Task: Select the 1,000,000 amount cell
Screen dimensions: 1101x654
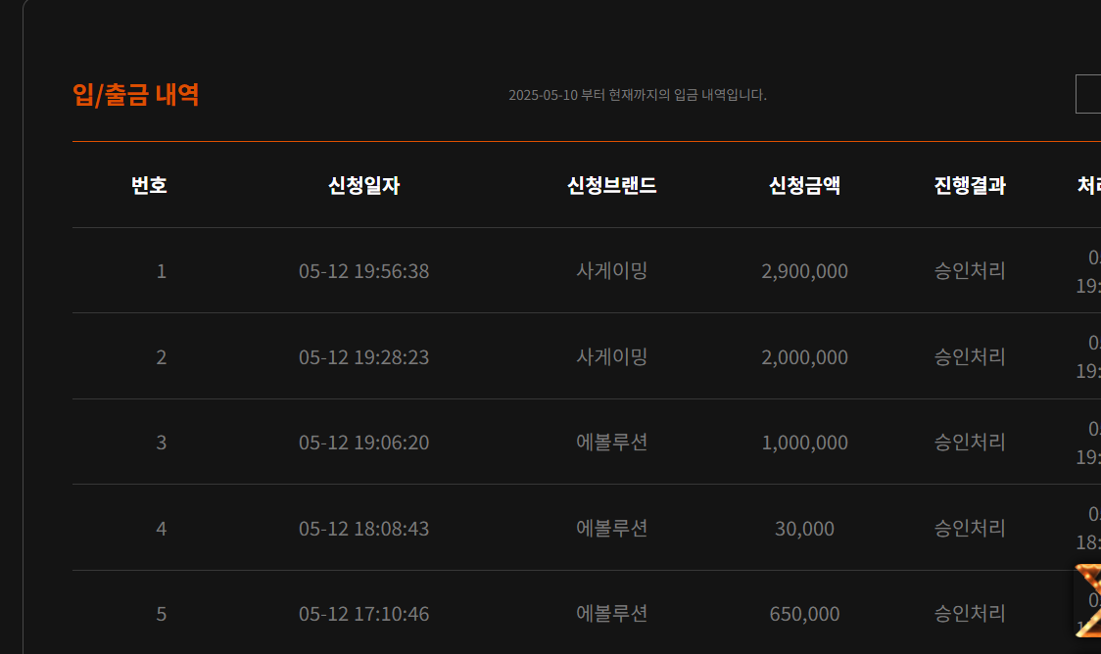Action: (804, 443)
